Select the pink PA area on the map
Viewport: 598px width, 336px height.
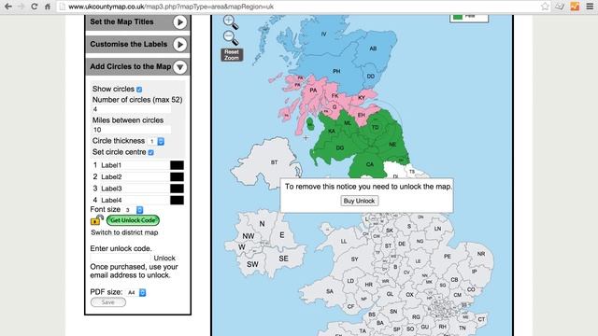click(x=313, y=91)
